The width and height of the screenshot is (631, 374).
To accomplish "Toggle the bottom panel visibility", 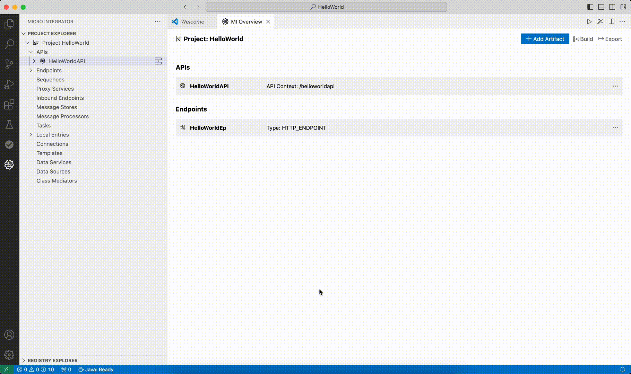I will 601,7.
